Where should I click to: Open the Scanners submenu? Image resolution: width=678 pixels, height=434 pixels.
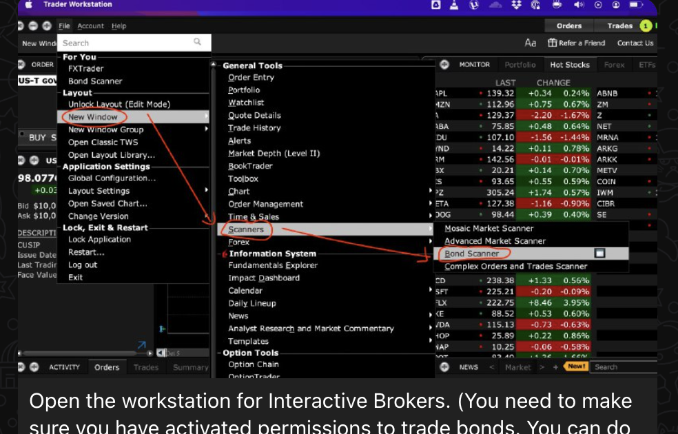[246, 229]
